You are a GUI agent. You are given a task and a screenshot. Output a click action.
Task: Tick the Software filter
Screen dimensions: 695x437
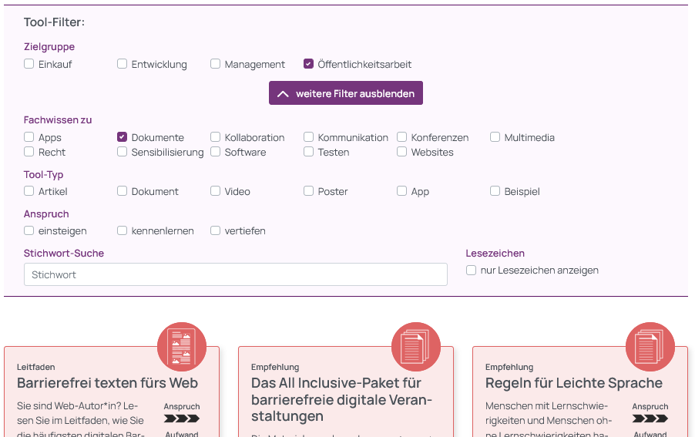tap(216, 152)
